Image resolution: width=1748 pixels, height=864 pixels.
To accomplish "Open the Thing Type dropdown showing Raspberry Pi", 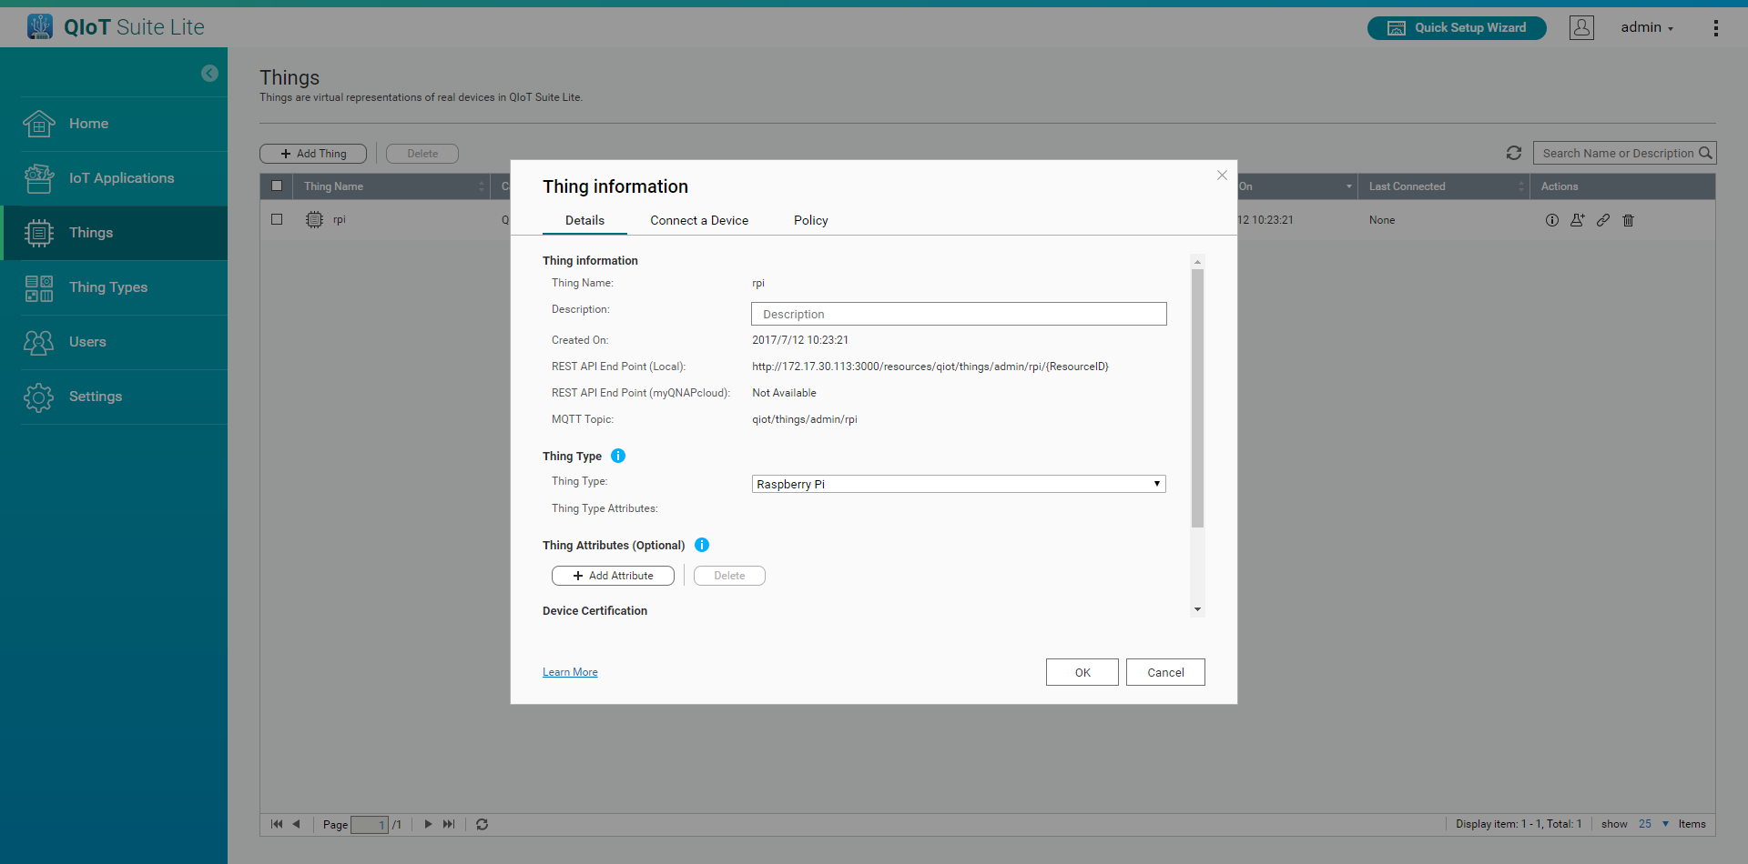I will coord(958,484).
